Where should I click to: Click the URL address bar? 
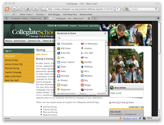point(80,9)
